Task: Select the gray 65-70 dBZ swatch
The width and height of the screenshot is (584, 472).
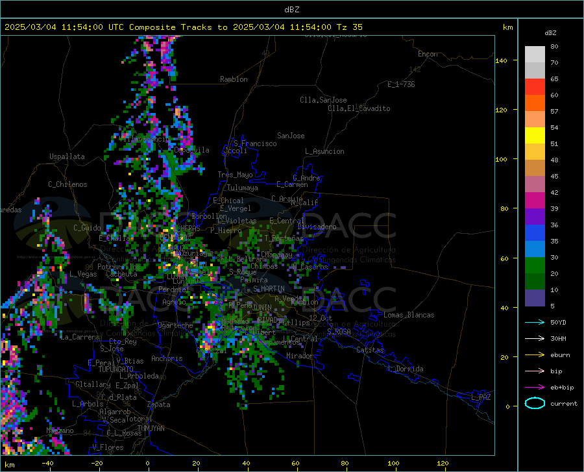Action: (x=535, y=70)
